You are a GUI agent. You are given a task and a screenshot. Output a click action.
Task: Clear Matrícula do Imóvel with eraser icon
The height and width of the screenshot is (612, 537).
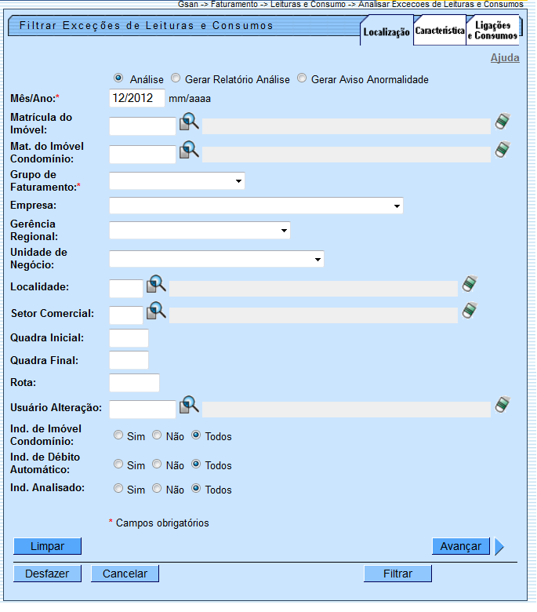[x=503, y=122]
